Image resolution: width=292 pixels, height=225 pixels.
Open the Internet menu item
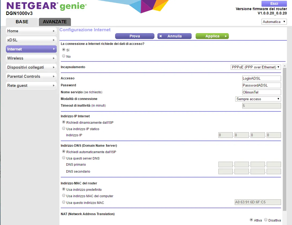click(x=31, y=49)
